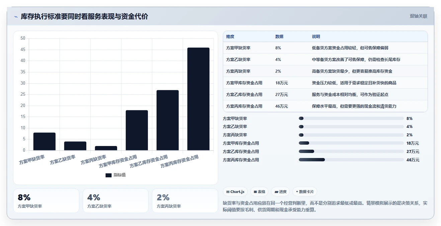Click the 方案丙缺货率 progress bar
Viewport: 441px width, 226px height.
(x=351, y=135)
